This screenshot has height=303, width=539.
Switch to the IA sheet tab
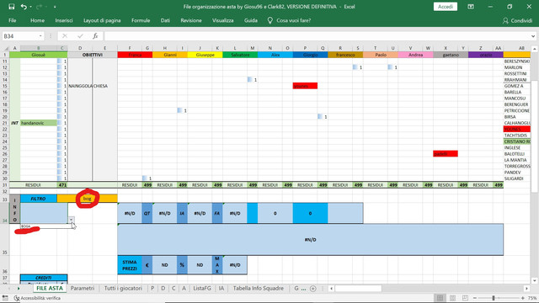221,288
